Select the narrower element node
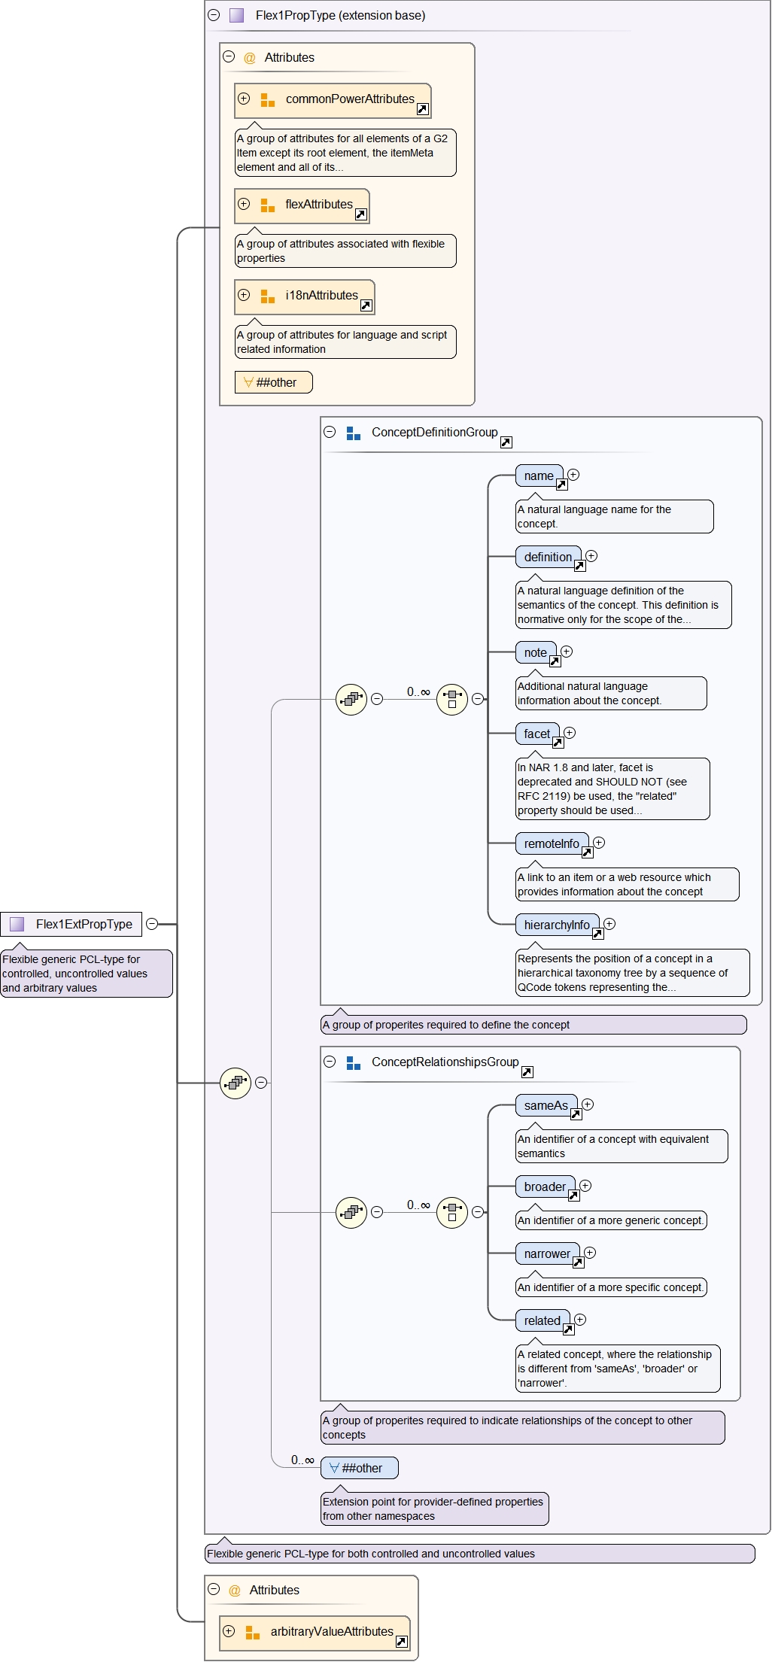The width and height of the screenshot is (772, 1662). tap(546, 1253)
